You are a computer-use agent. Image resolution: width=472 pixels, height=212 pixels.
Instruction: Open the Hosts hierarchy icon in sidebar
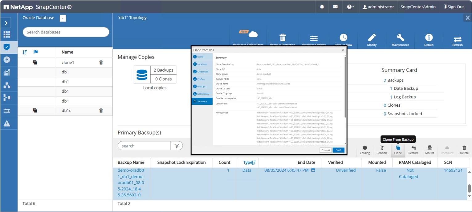(7, 85)
